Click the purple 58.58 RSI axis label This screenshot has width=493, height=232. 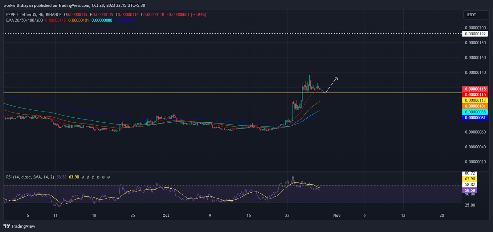click(x=470, y=190)
